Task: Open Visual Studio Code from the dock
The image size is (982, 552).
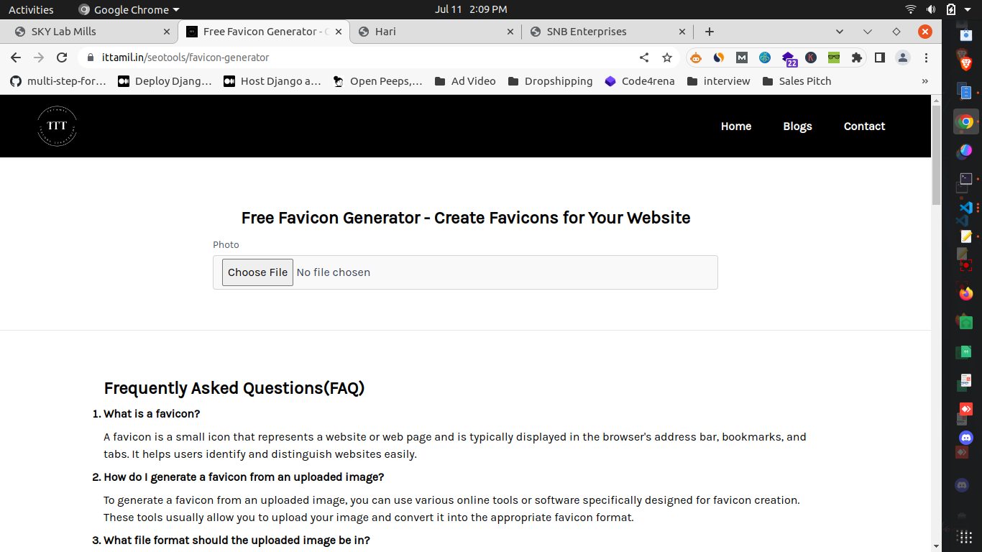Action: point(965,208)
